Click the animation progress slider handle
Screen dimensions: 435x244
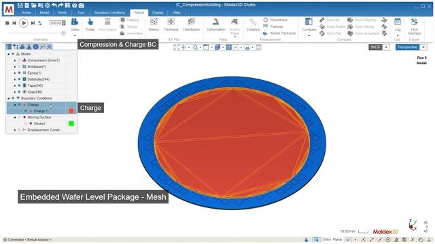(63, 33)
